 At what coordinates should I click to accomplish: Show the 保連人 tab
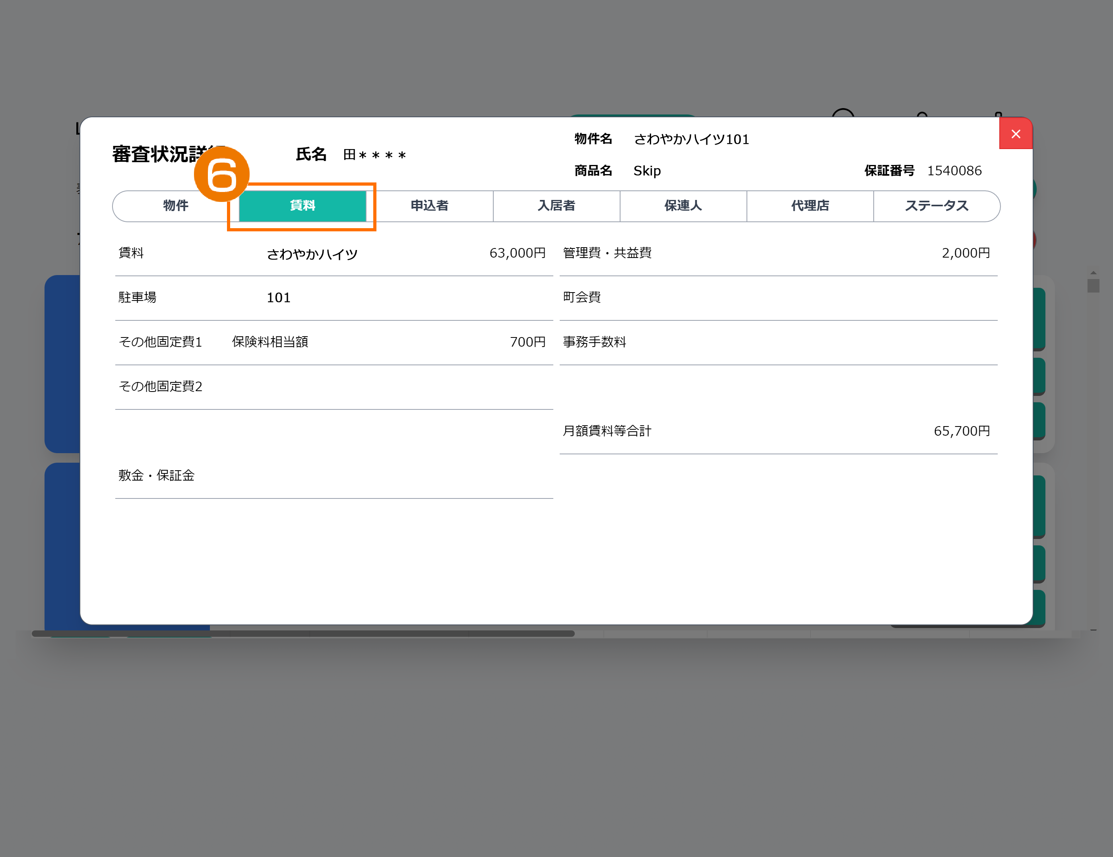pos(683,206)
